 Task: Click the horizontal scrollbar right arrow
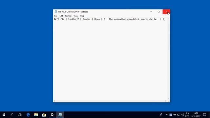pyautogui.click(x=166, y=101)
